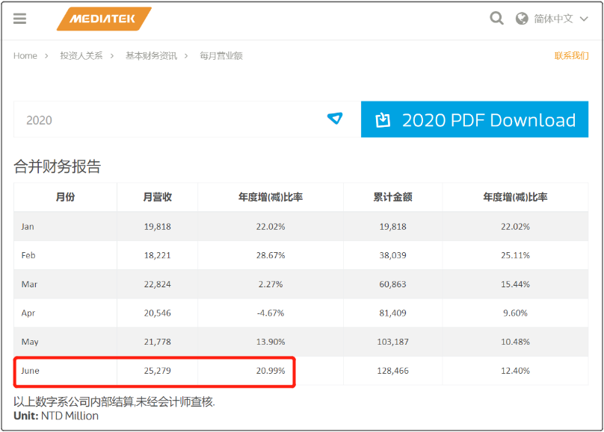The image size is (604, 432).
Task: Navigate to 基本财务资讯 breadcrumb
Action: (151, 56)
